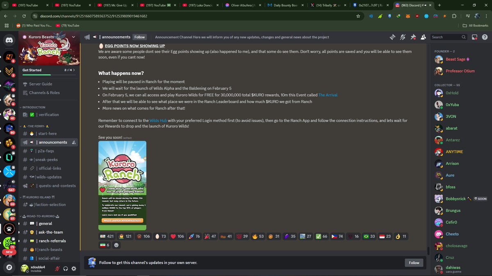Toggle the green checkmark 66 reaction

point(321,236)
